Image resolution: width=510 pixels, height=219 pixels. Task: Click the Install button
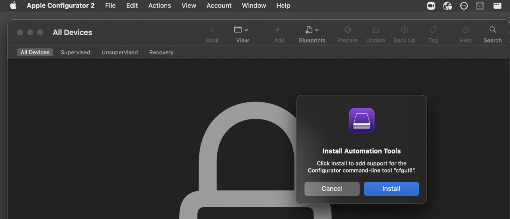[x=391, y=189]
